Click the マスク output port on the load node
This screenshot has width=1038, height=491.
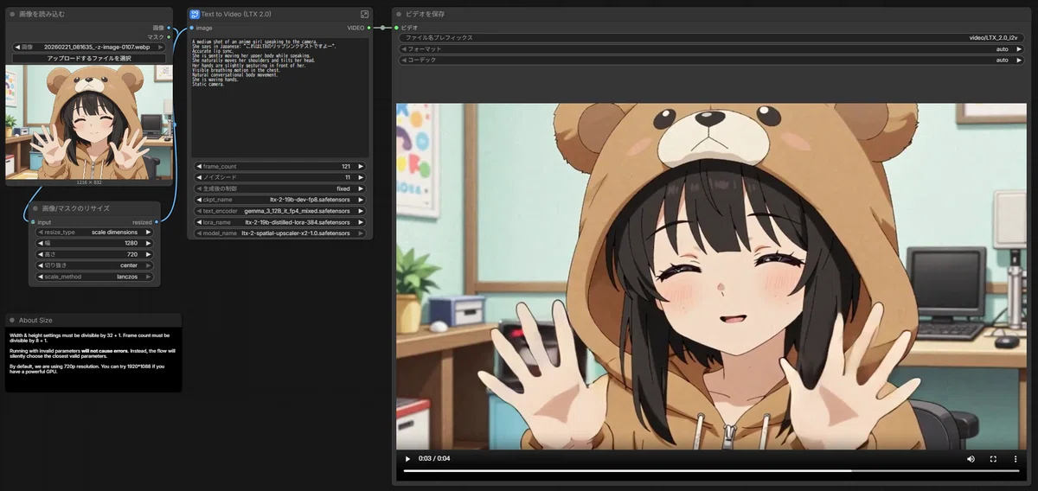(x=170, y=37)
